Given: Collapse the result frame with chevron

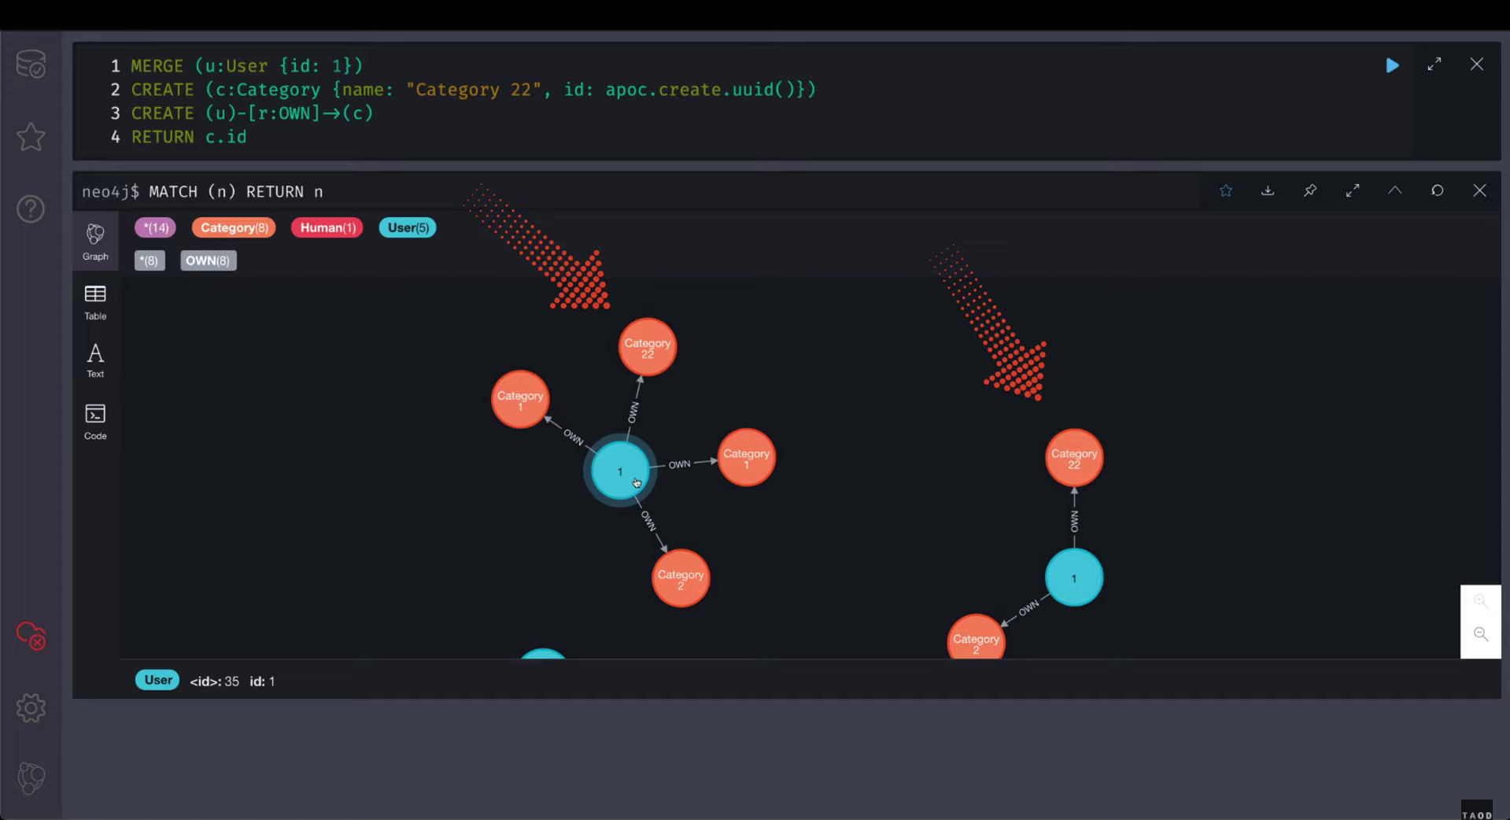Looking at the screenshot, I should pyautogui.click(x=1395, y=190).
